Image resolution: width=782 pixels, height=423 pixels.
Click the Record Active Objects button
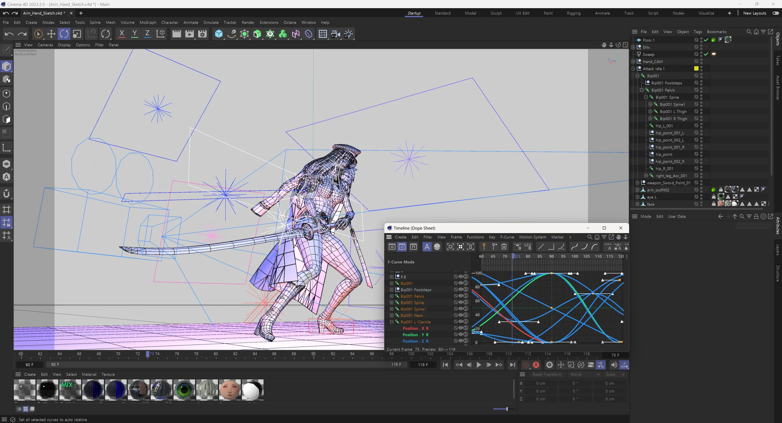(x=526, y=365)
